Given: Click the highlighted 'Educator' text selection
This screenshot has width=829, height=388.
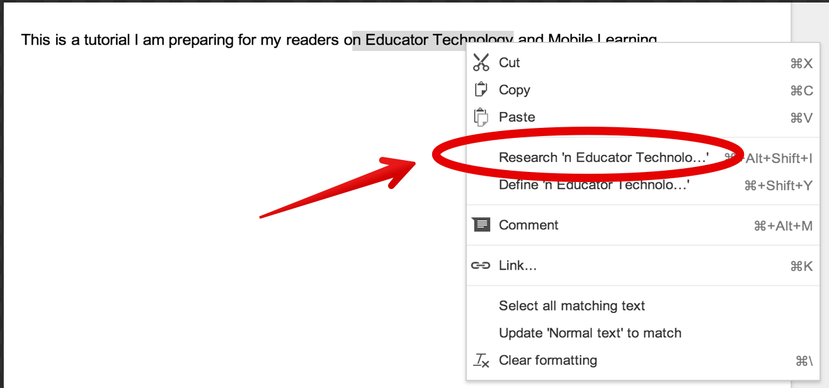Looking at the screenshot, I should coord(397,40).
